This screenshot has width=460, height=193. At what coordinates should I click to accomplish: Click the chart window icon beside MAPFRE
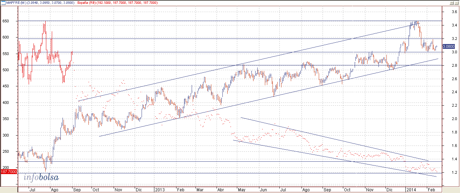click(x=3, y=2)
